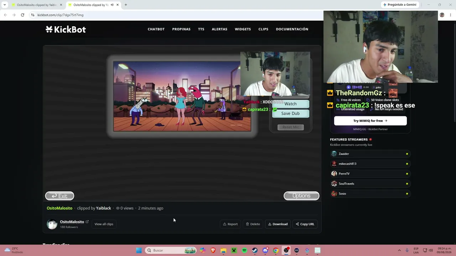Click PerreTV's avatar icon
Image resolution: width=456 pixels, height=256 pixels.
point(334,174)
